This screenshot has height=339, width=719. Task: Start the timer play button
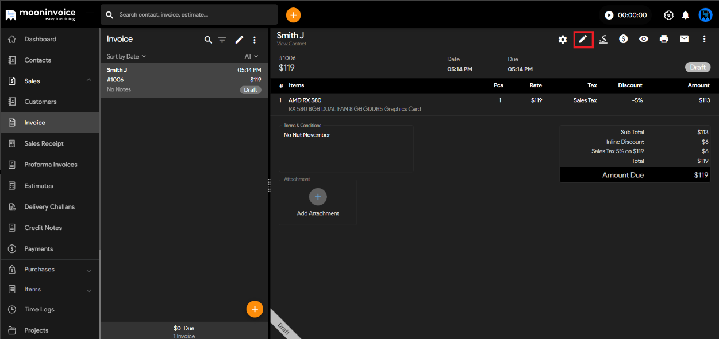(609, 15)
